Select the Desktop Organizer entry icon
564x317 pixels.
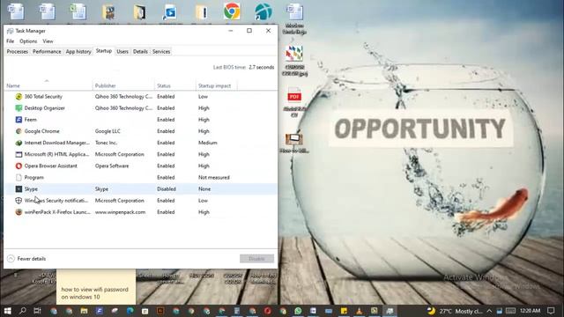pos(19,107)
